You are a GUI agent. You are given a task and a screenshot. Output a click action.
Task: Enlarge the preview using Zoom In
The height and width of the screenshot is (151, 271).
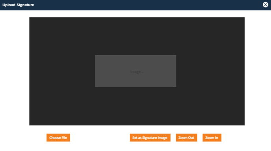click(x=212, y=138)
